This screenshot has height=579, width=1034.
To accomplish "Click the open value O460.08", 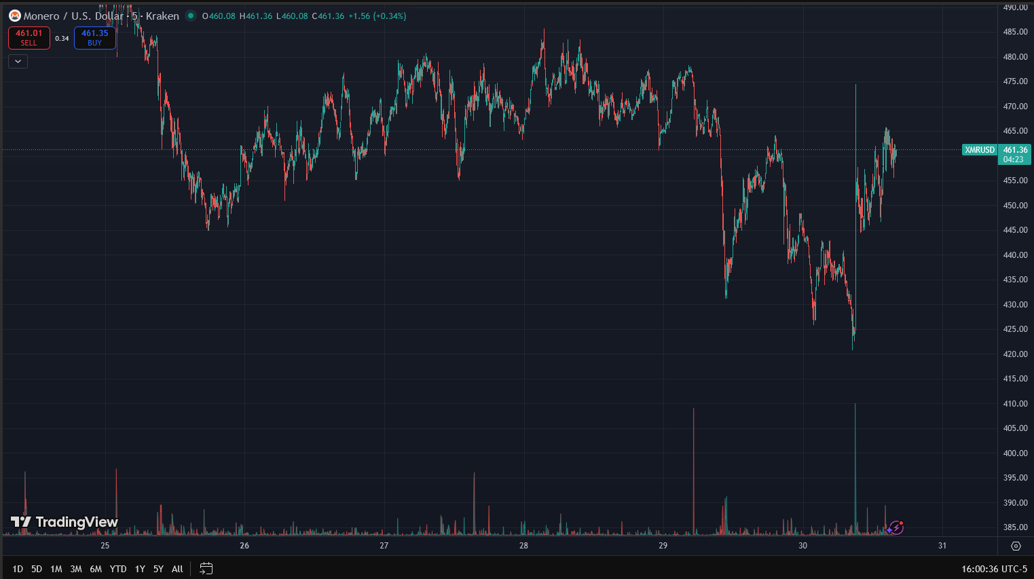I will tap(219, 16).
